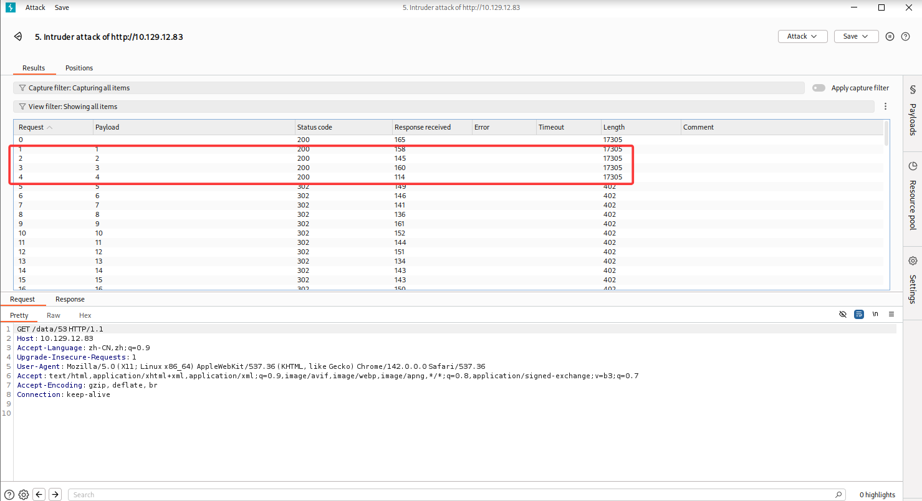Open the Resource pool side panel

(x=913, y=196)
